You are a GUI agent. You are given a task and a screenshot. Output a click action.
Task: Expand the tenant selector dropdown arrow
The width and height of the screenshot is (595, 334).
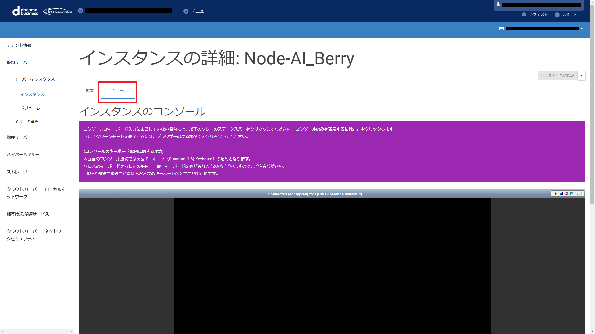tap(582, 29)
